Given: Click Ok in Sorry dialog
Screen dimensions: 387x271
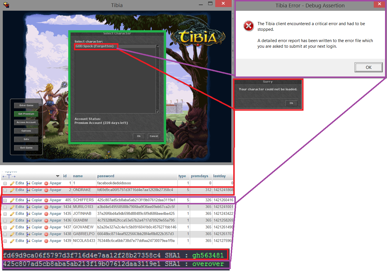Looking at the screenshot, I should [291, 103].
